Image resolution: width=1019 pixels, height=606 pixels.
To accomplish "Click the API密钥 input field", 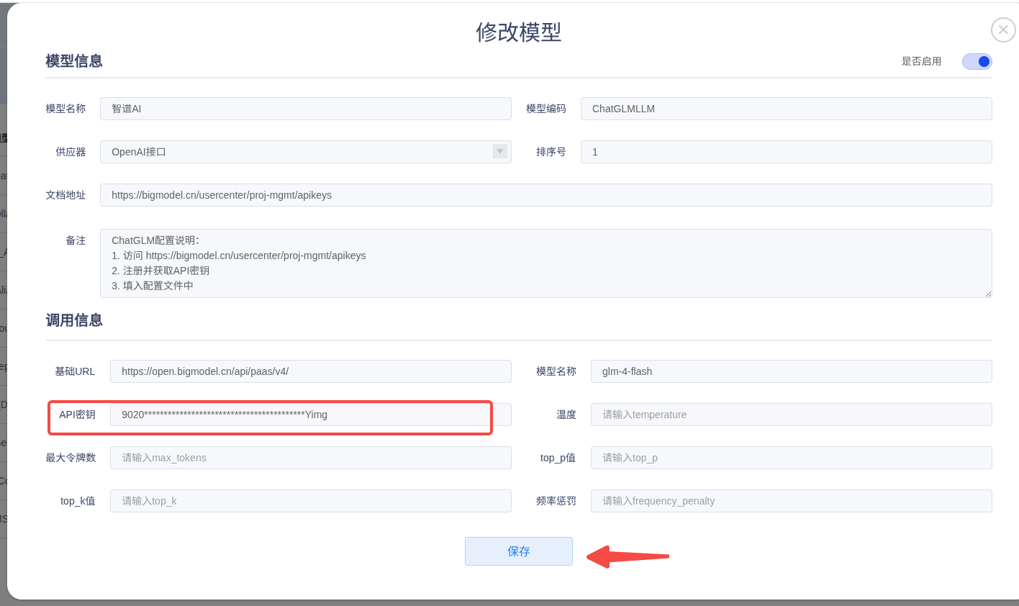I will coord(310,415).
